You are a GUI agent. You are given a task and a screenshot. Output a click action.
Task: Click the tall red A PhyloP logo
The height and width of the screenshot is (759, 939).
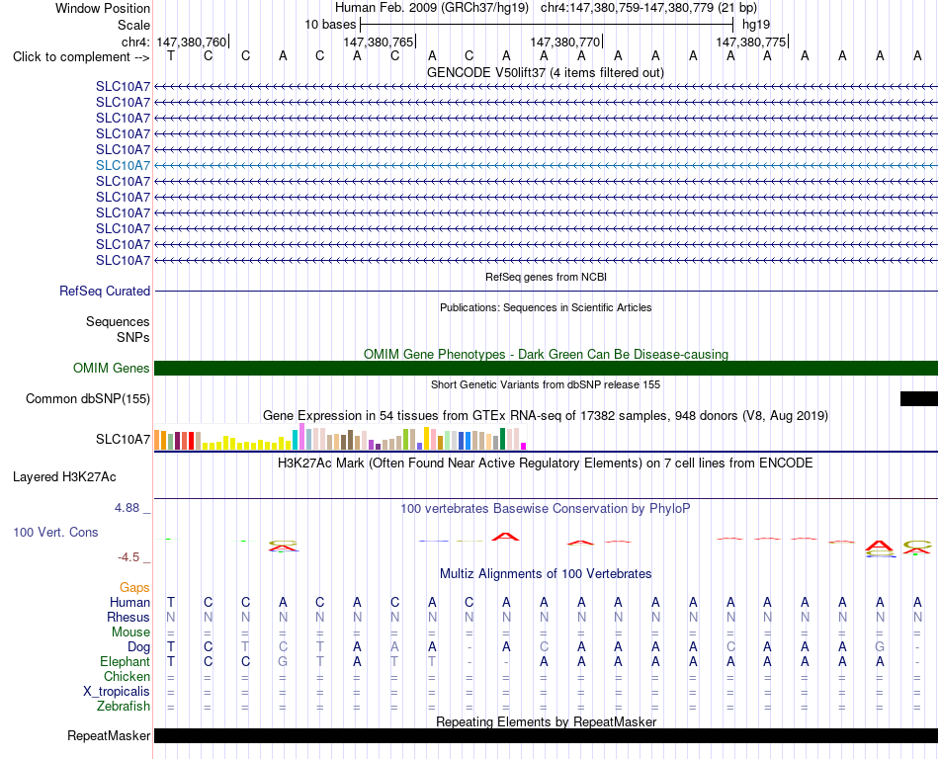click(505, 537)
